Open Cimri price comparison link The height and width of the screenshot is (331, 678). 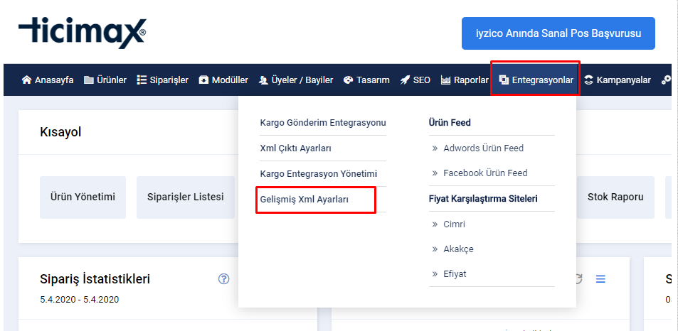(x=454, y=224)
